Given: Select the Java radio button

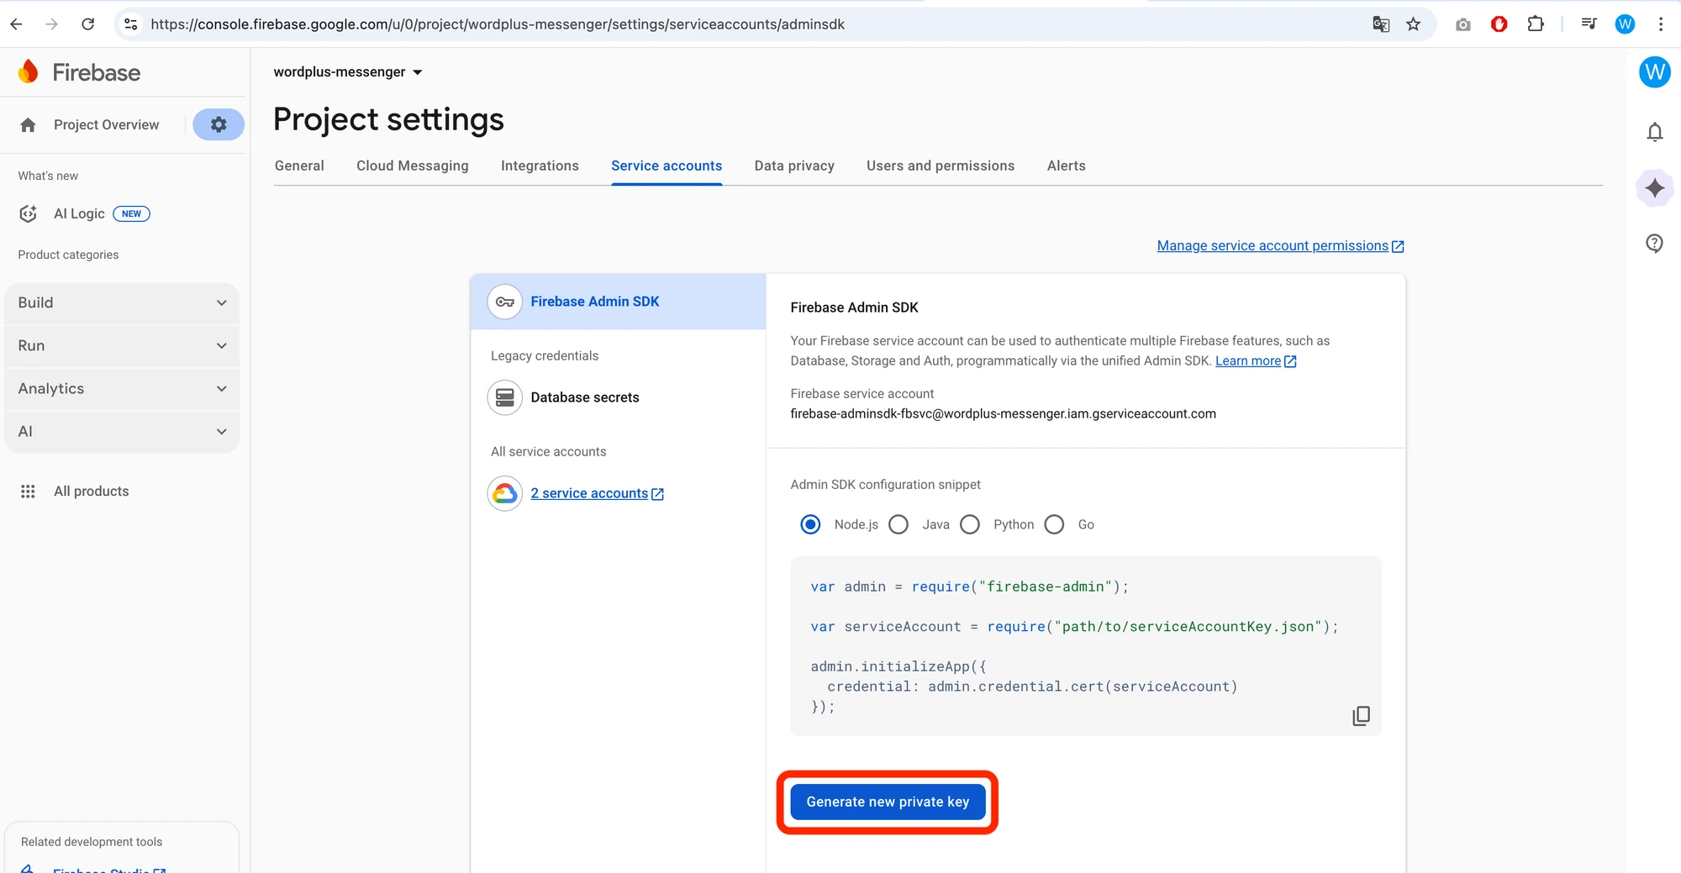Looking at the screenshot, I should (x=898, y=524).
